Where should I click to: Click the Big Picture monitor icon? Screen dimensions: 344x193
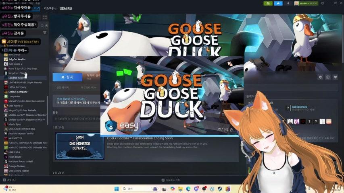point(323,3)
